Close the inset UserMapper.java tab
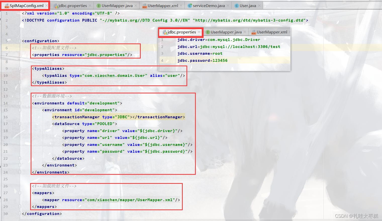Viewport: 382px width, 221px height. point(245,32)
